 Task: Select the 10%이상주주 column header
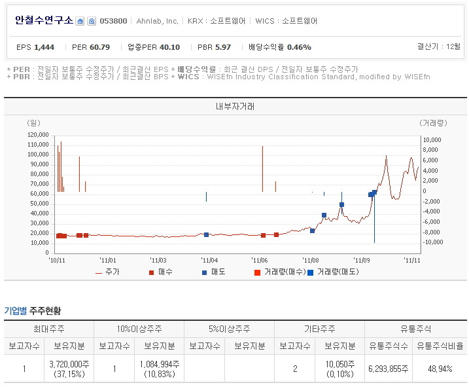pyautogui.click(x=139, y=329)
